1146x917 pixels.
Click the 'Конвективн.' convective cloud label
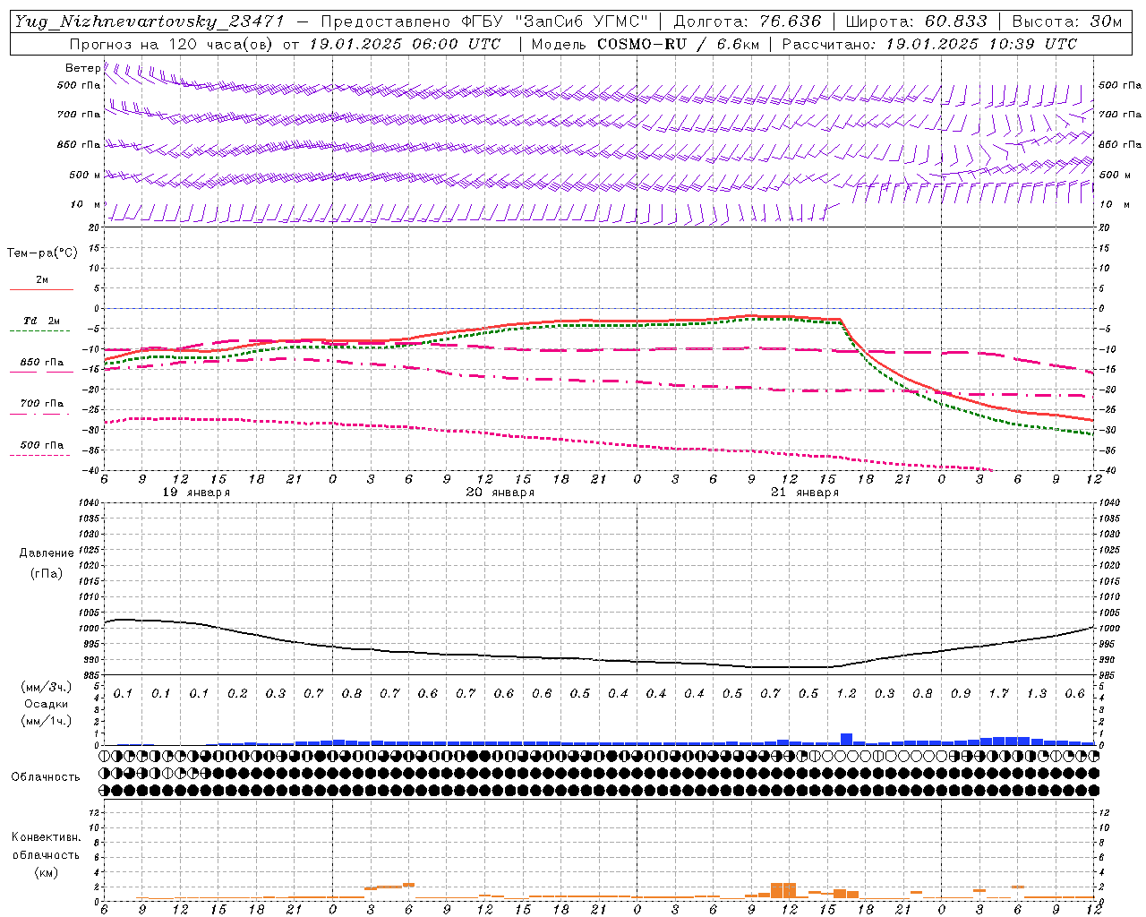point(46,837)
